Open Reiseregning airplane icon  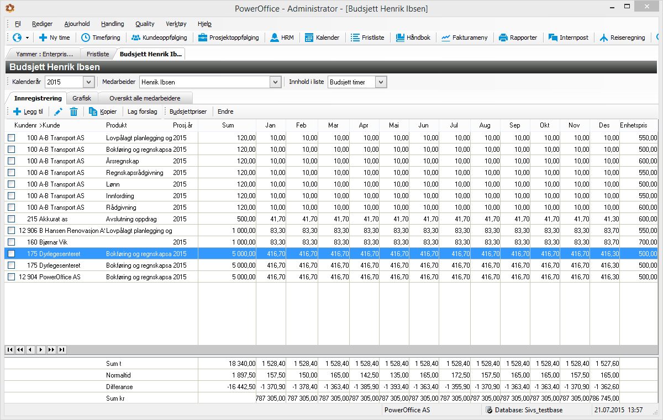(x=604, y=38)
